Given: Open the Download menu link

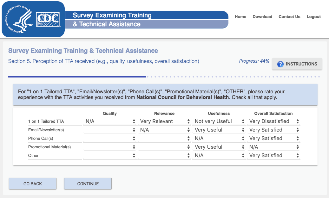Looking at the screenshot, I should click(x=262, y=17).
